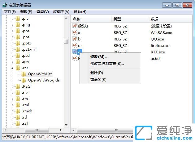The width and height of the screenshot is (195, 142).
Task: Click the folder icon beside .rar
Action: (18, 68)
